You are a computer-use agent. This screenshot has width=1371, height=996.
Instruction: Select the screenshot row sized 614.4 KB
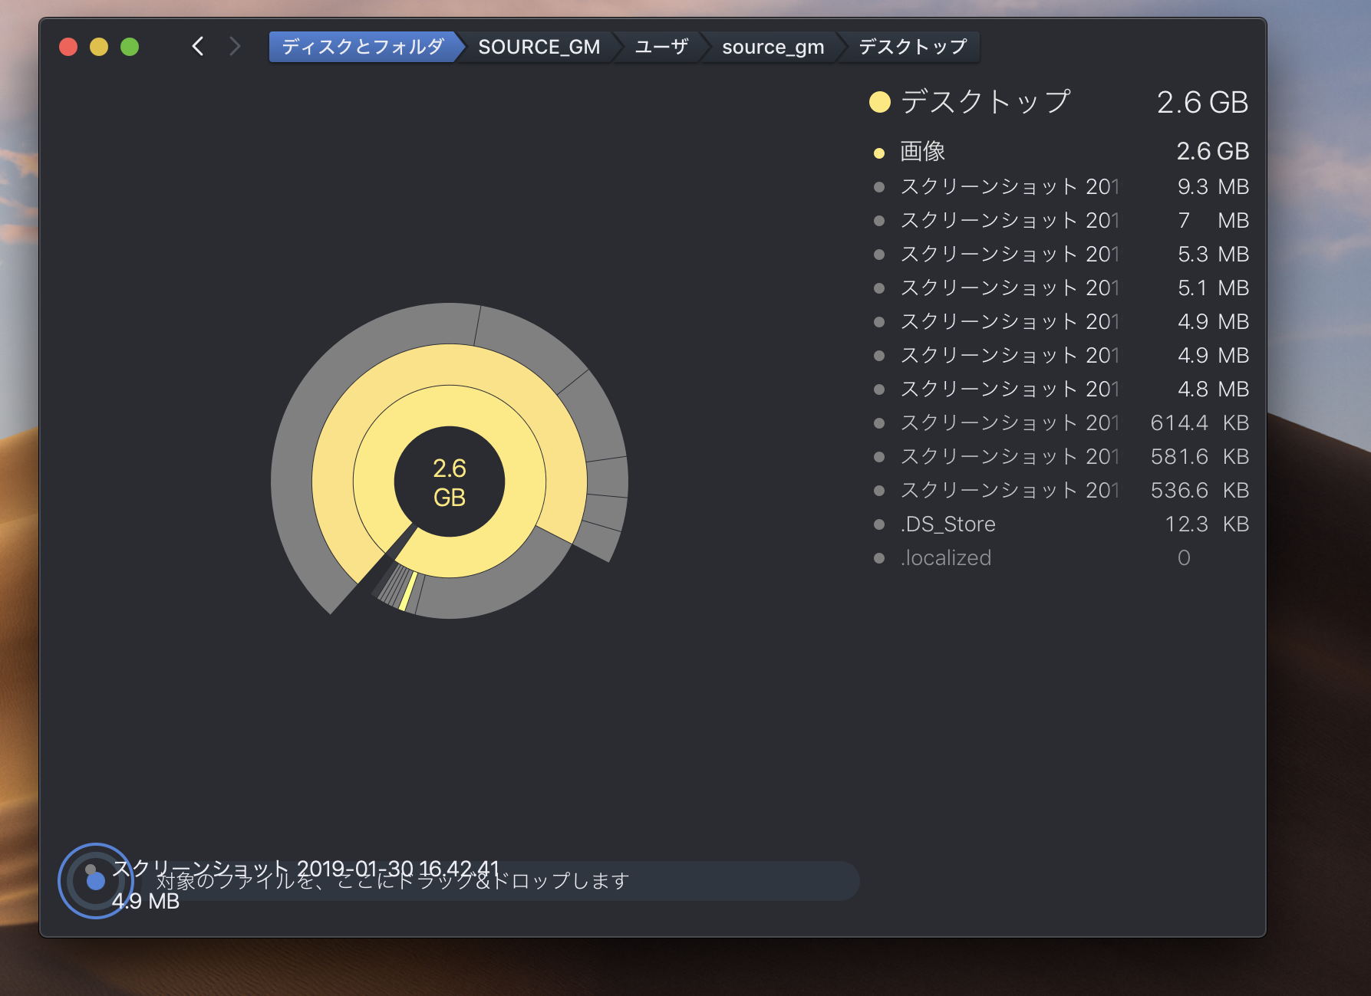[x=1061, y=422]
